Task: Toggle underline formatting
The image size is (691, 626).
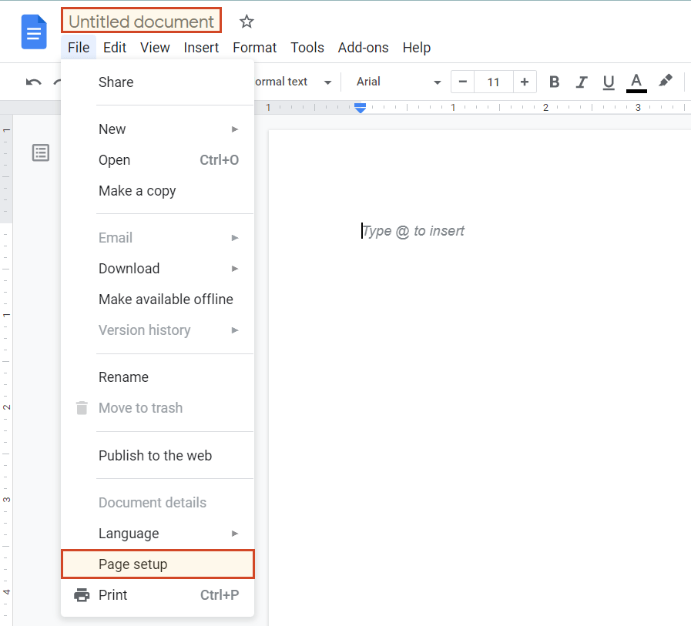Action: [x=608, y=82]
